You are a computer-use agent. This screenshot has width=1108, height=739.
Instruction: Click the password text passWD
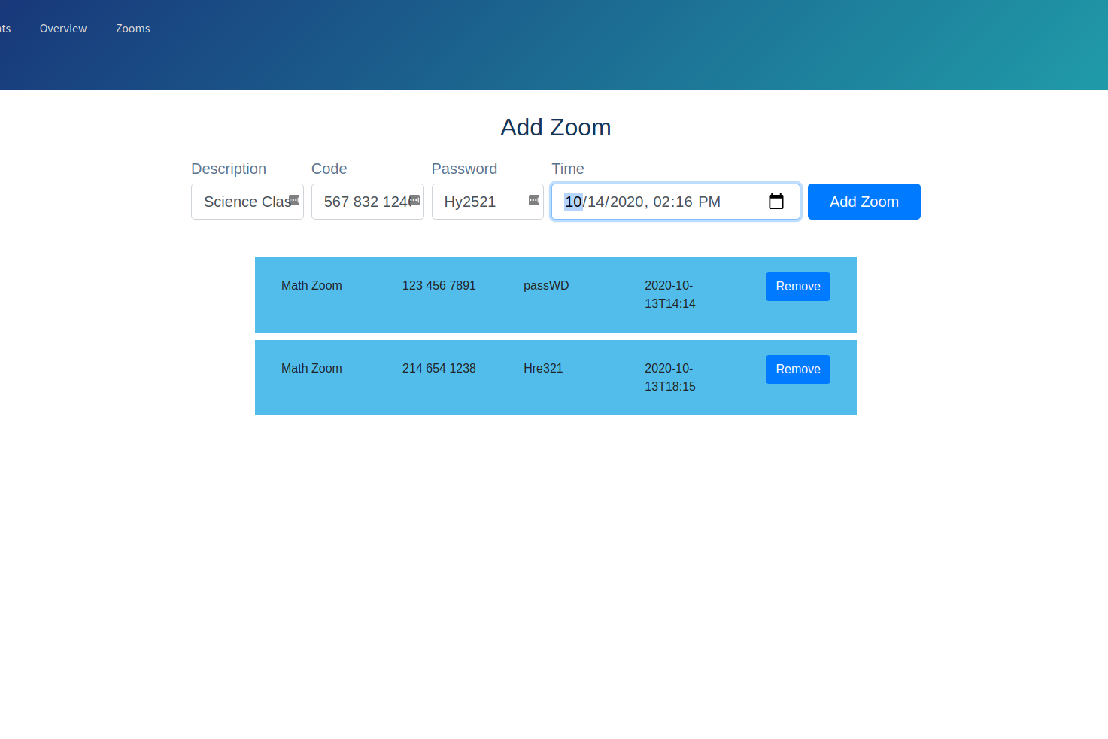[x=546, y=286]
